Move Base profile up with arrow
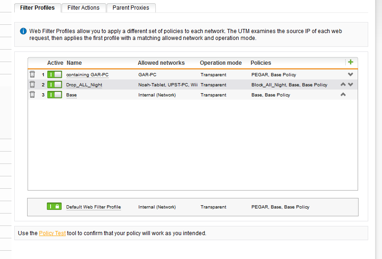Image resolution: width=382 pixels, height=259 pixels. pos(343,95)
